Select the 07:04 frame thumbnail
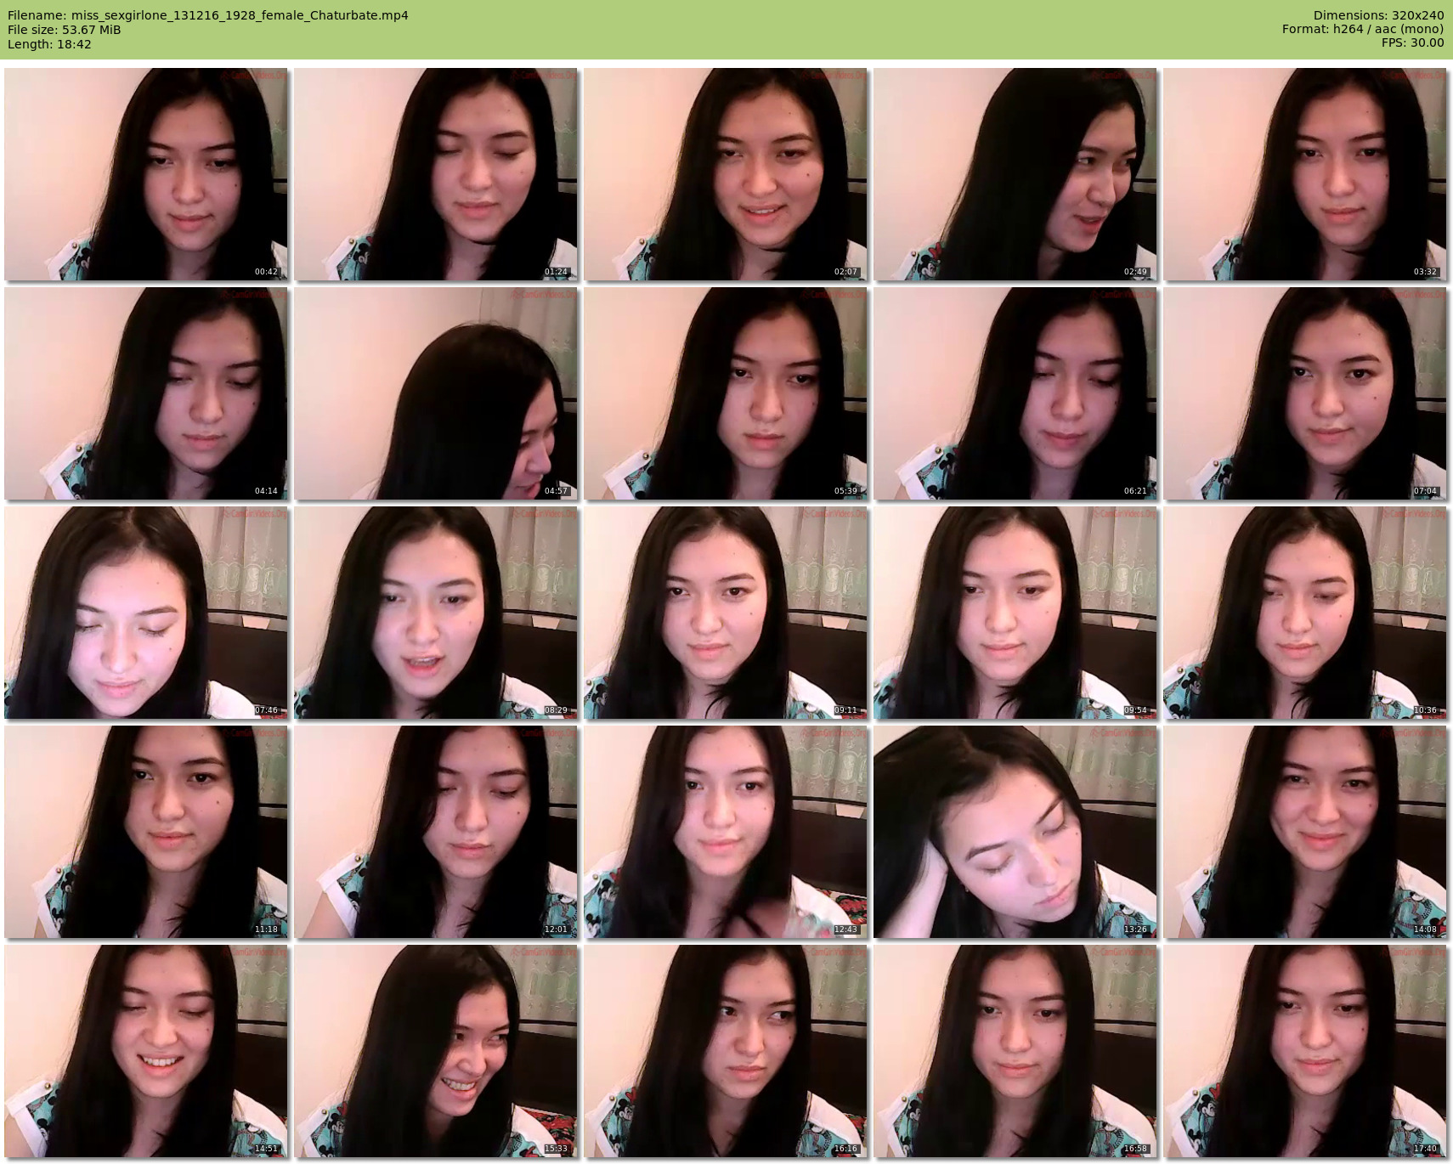The image size is (1453, 1164). [1305, 393]
